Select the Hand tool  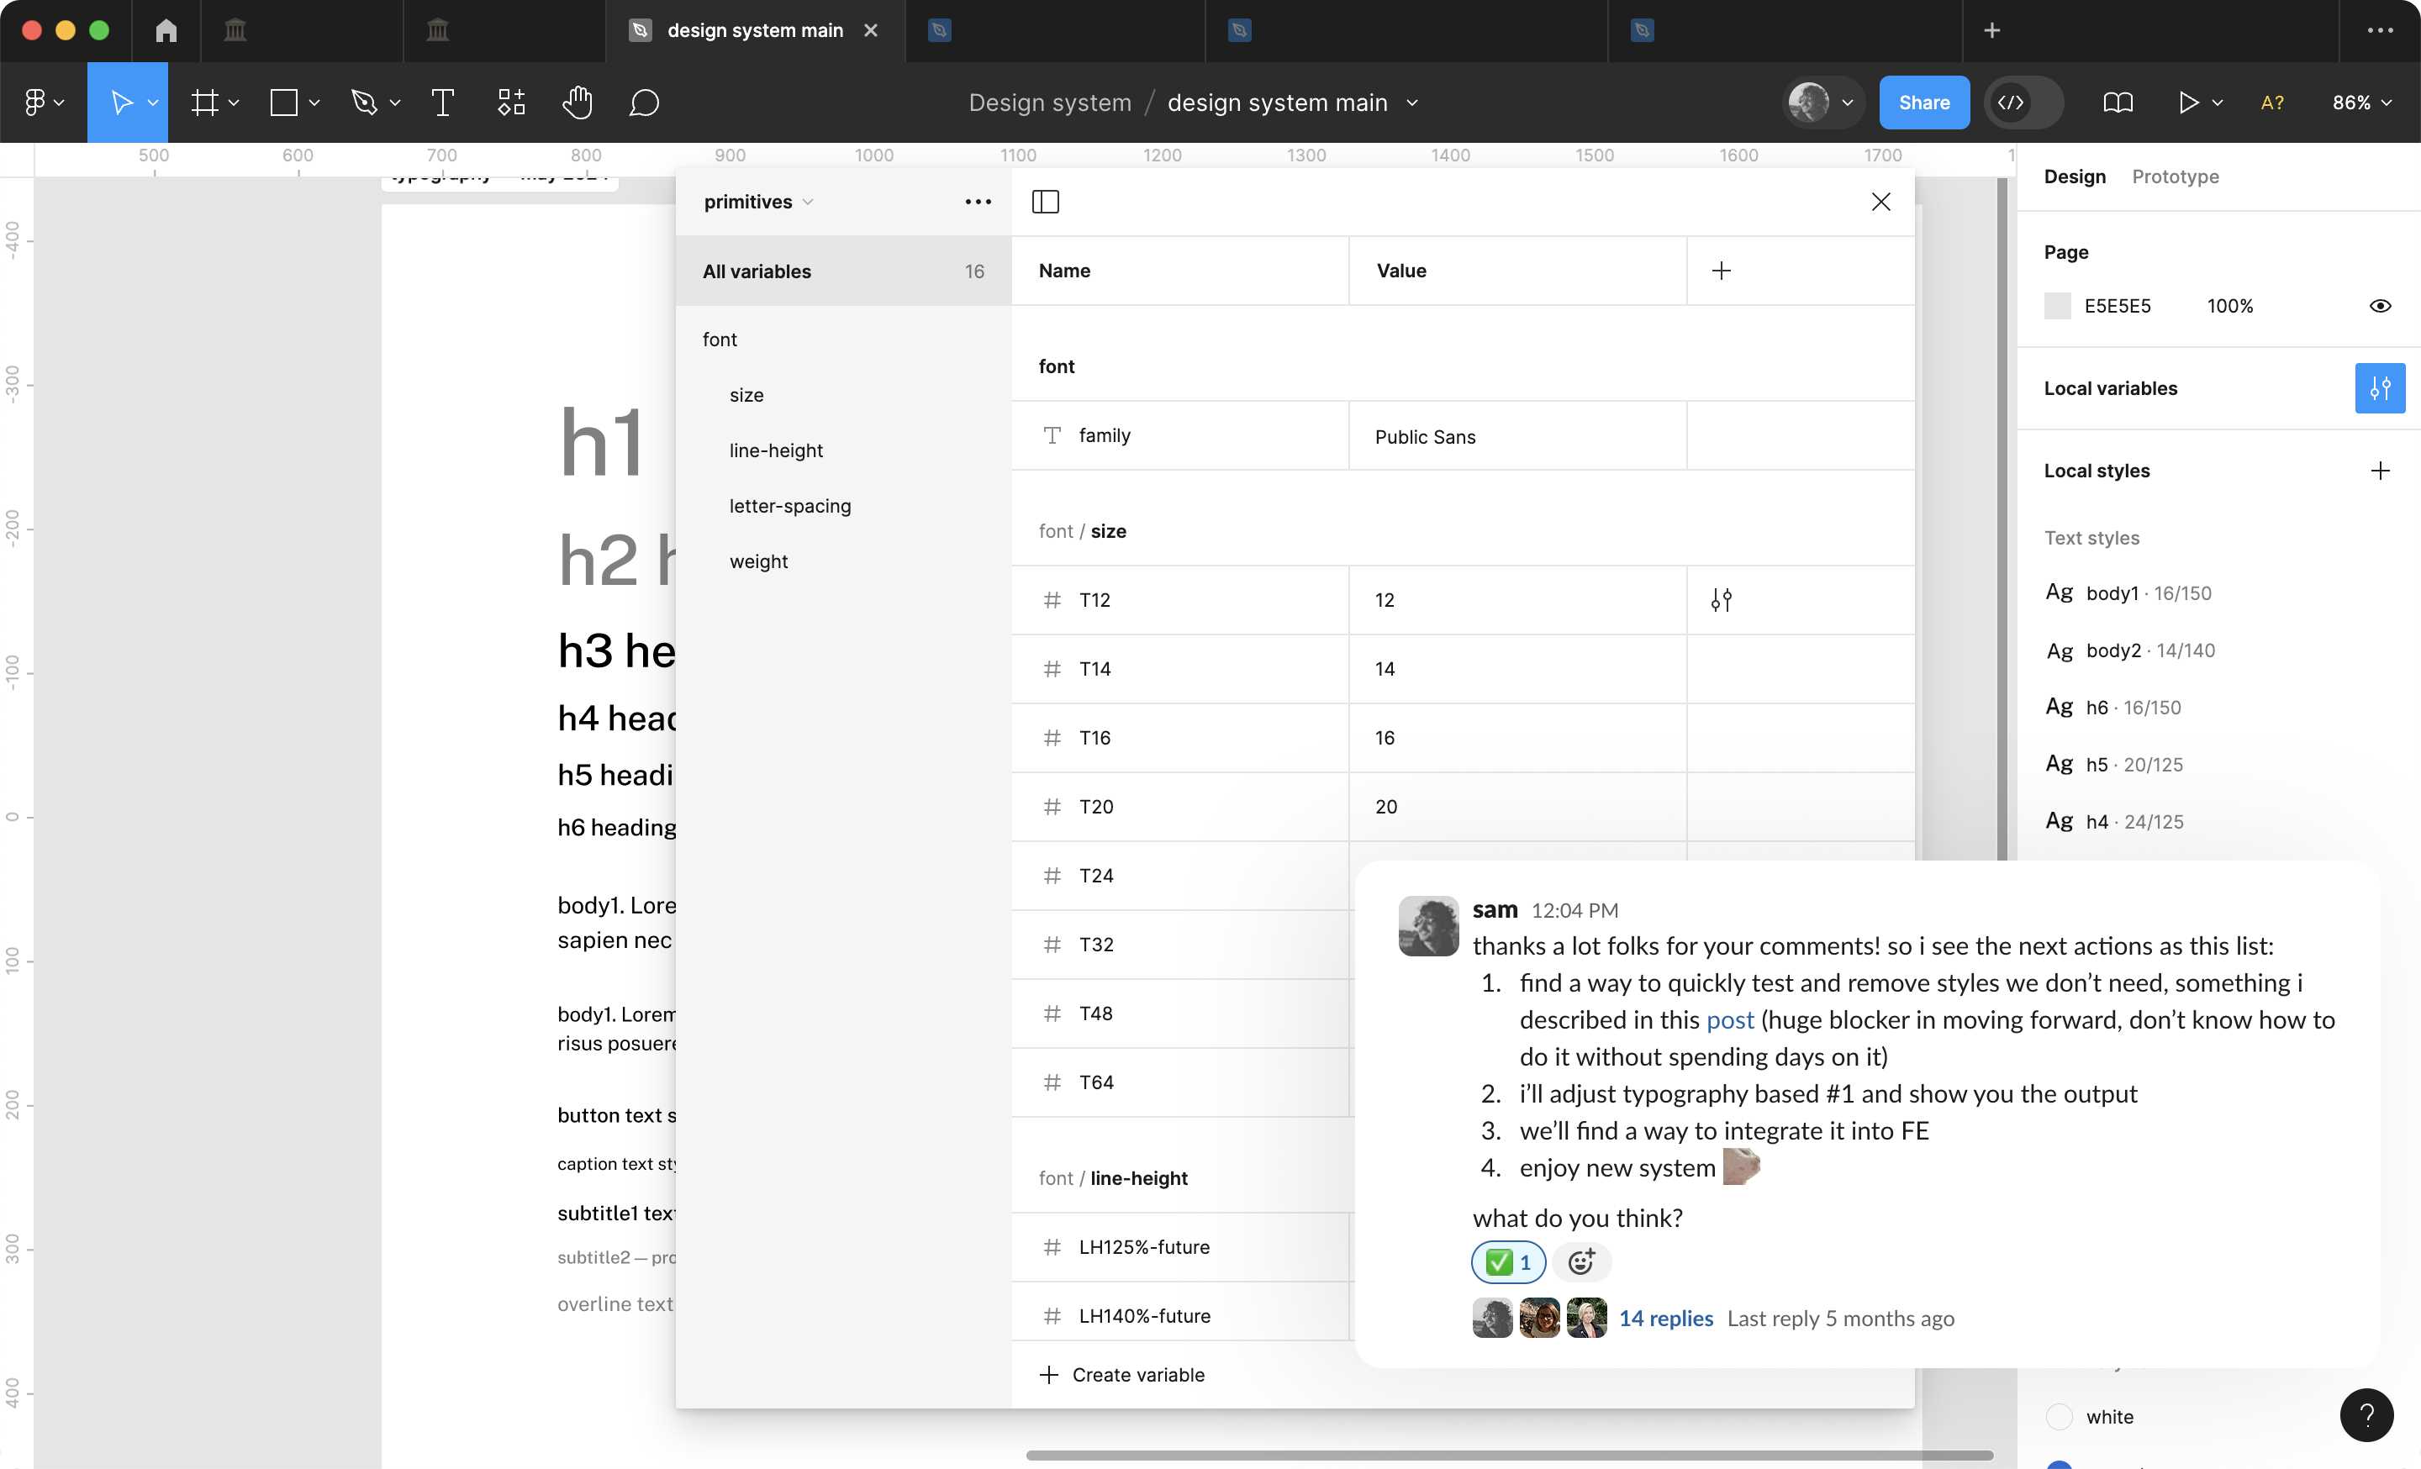coord(577,103)
